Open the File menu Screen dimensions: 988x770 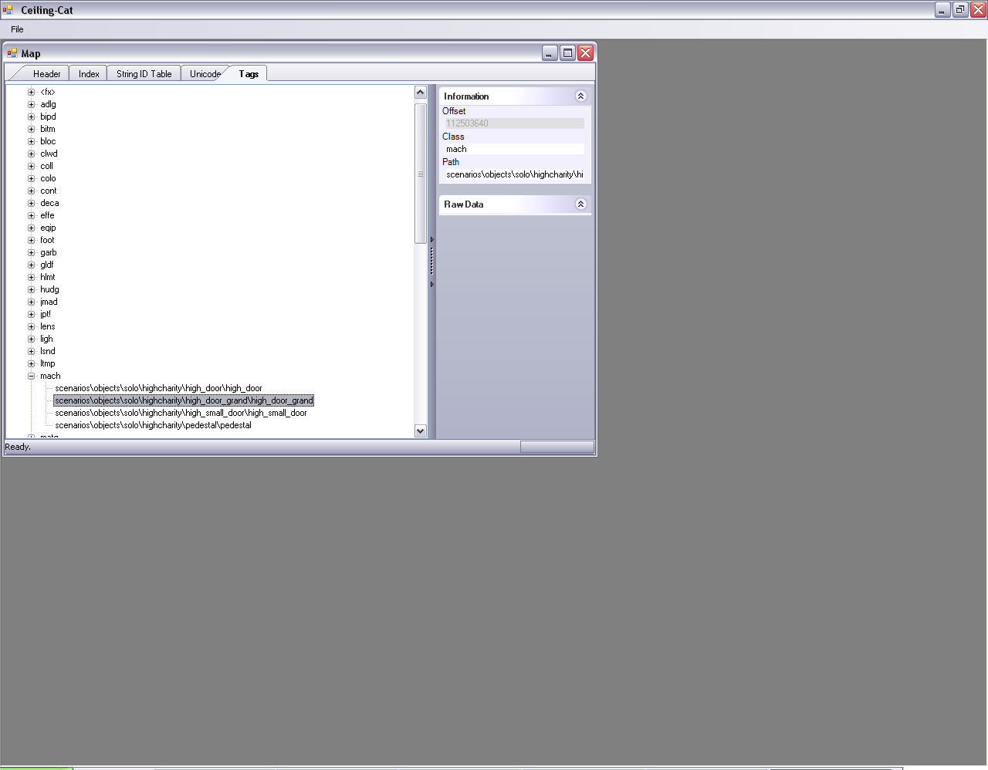pos(17,29)
